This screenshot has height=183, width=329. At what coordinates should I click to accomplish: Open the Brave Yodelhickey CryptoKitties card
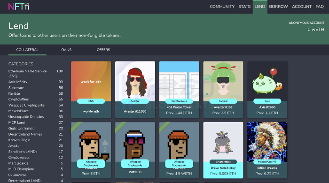click(223, 150)
